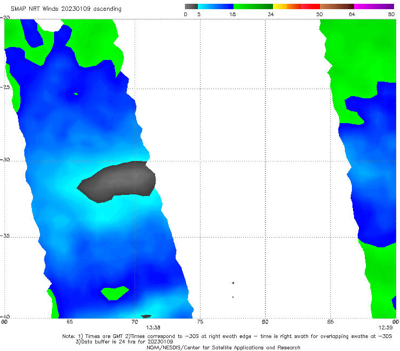Select the green 18–34 color bar segment
400x351 pixels.
[x=253, y=6]
